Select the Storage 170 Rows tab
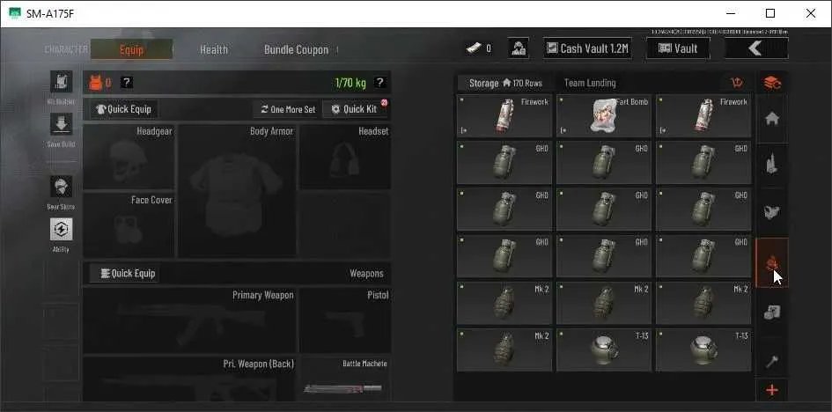The height and width of the screenshot is (412, 832). click(505, 83)
